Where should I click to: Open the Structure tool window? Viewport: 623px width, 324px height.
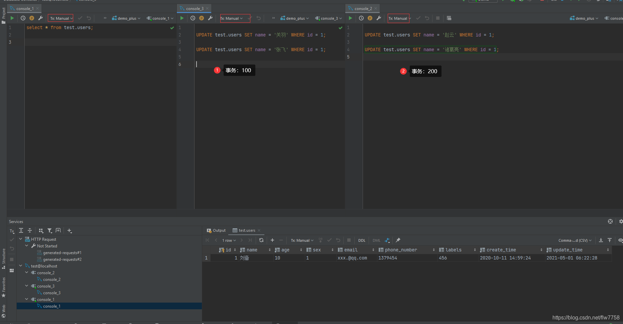click(x=3, y=259)
